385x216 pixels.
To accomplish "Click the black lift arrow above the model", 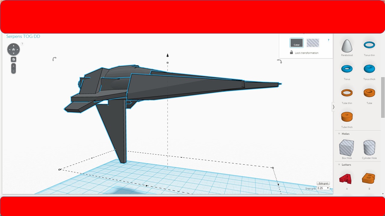I will click(168, 55).
